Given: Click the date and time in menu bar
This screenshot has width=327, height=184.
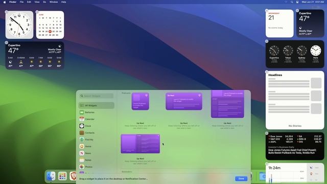Looking at the screenshot, I should tap(313, 2).
